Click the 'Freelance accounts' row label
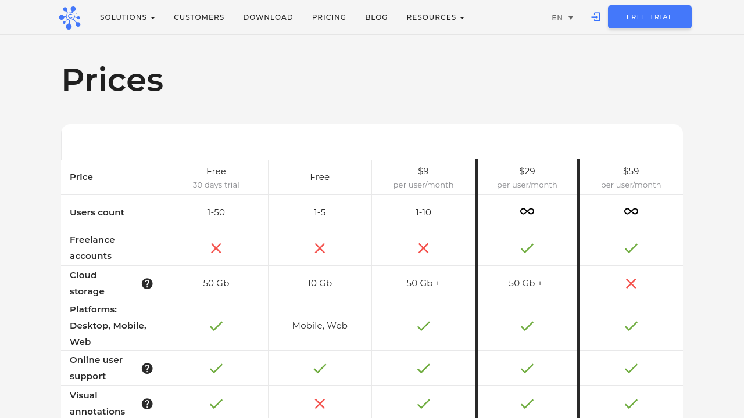Image resolution: width=744 pixels, height=418 pixels. [92, 248]
